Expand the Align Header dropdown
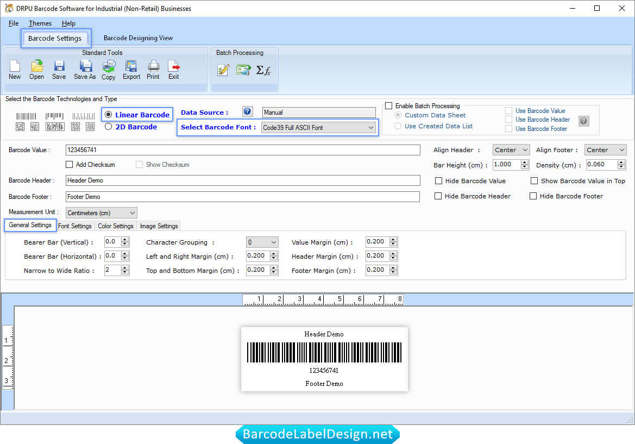 (x=511, y=150)
